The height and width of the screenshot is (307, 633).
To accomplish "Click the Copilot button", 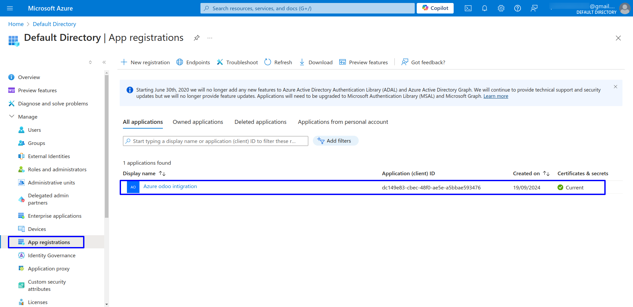I will (x=435, y=8).
